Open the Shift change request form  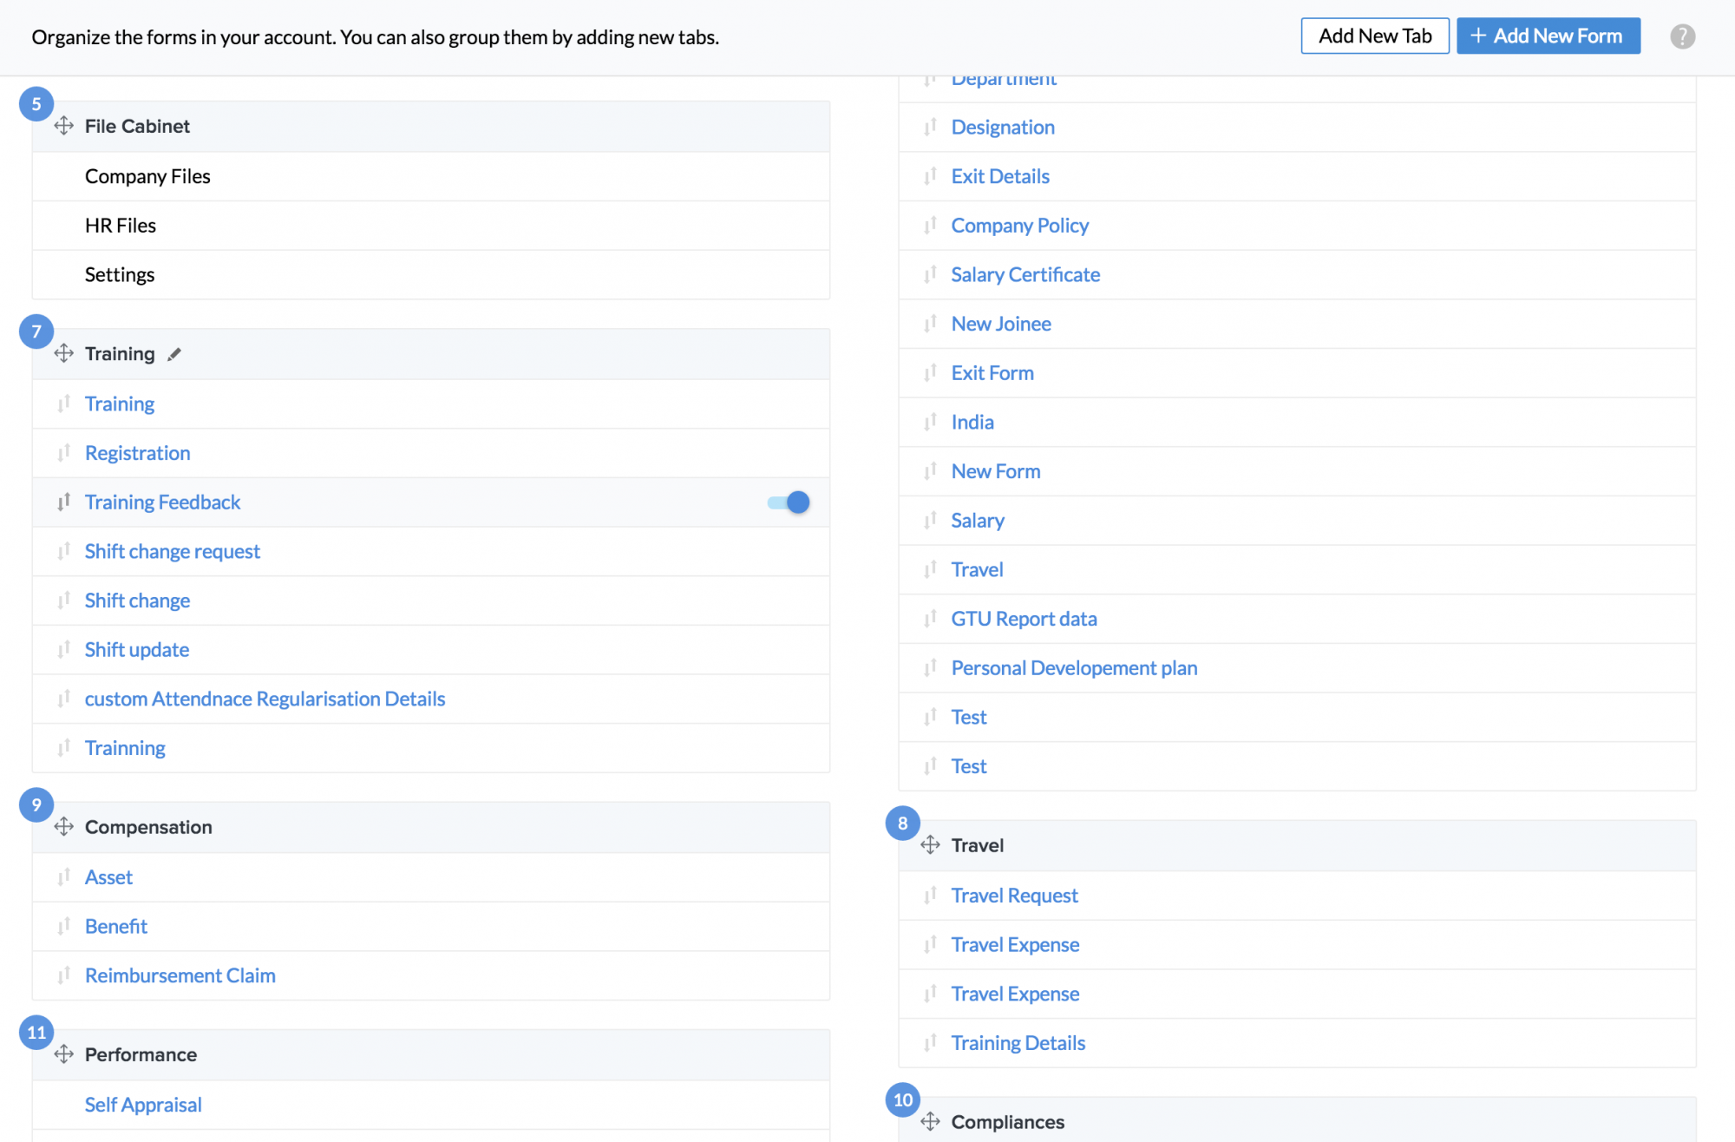[x=172, y=552]
